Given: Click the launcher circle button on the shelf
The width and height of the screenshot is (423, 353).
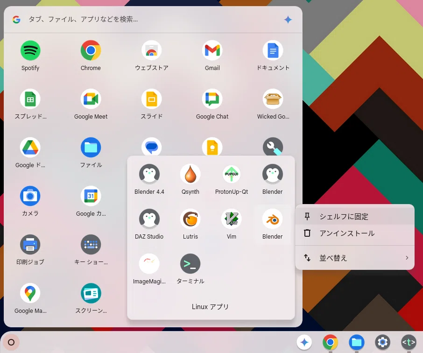Looking at the screenshot, I should [11, 342].
